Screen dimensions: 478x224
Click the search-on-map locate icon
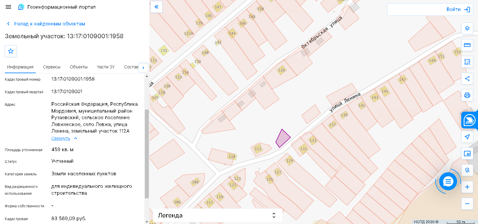pyautogui.click(x=467, y=170)
